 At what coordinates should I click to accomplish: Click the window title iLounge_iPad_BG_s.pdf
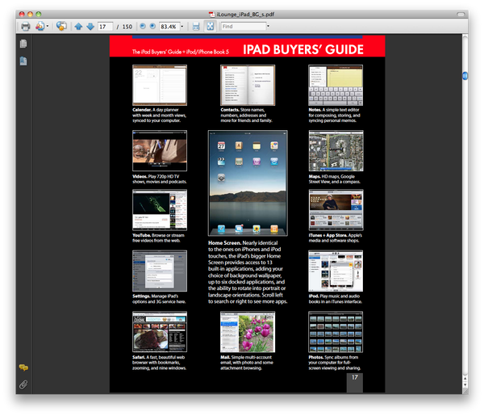pyautogui.click(x=245, y=15)
